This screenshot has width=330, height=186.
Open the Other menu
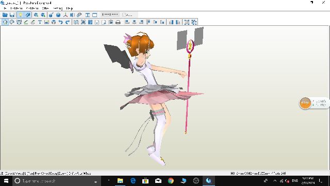[x=45, y=8]
